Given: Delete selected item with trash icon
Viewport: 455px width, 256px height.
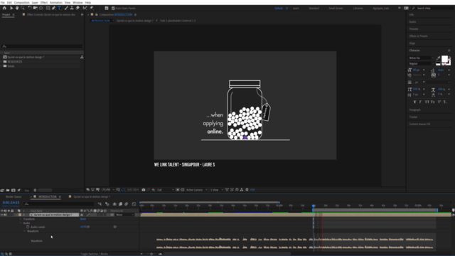Looking at the screenshot, I should pyautogui.click(x=35, y=191).
